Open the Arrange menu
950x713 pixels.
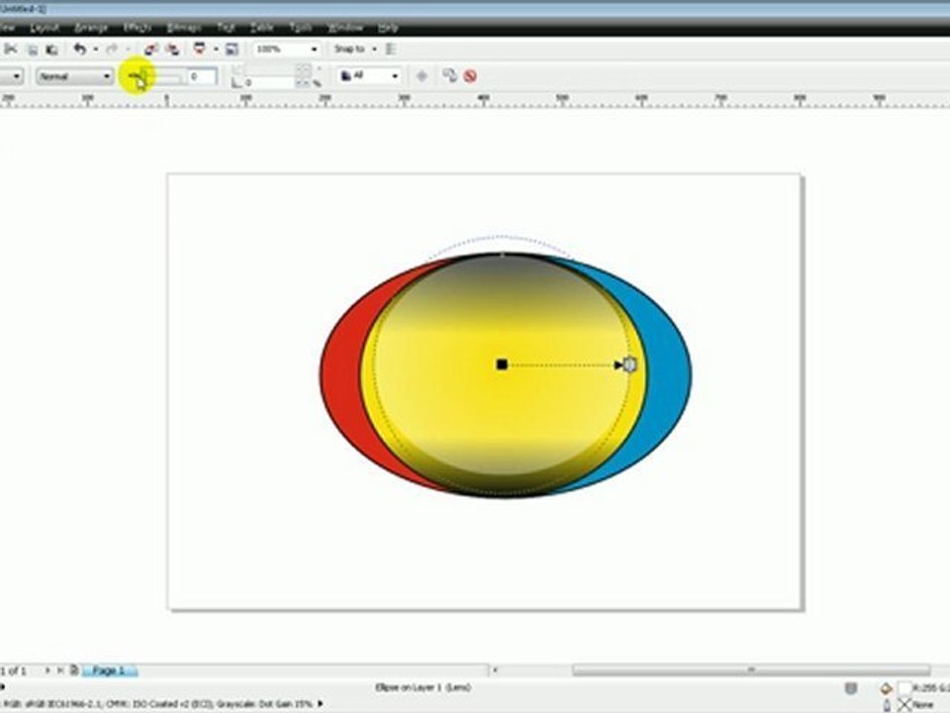91,28
